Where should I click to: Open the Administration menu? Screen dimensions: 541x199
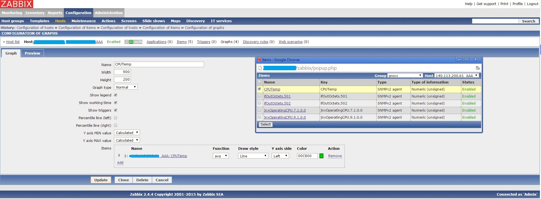[109, 13]
